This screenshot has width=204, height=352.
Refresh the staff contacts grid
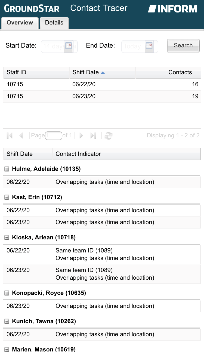pyautogui.click(x=109, y=135)
